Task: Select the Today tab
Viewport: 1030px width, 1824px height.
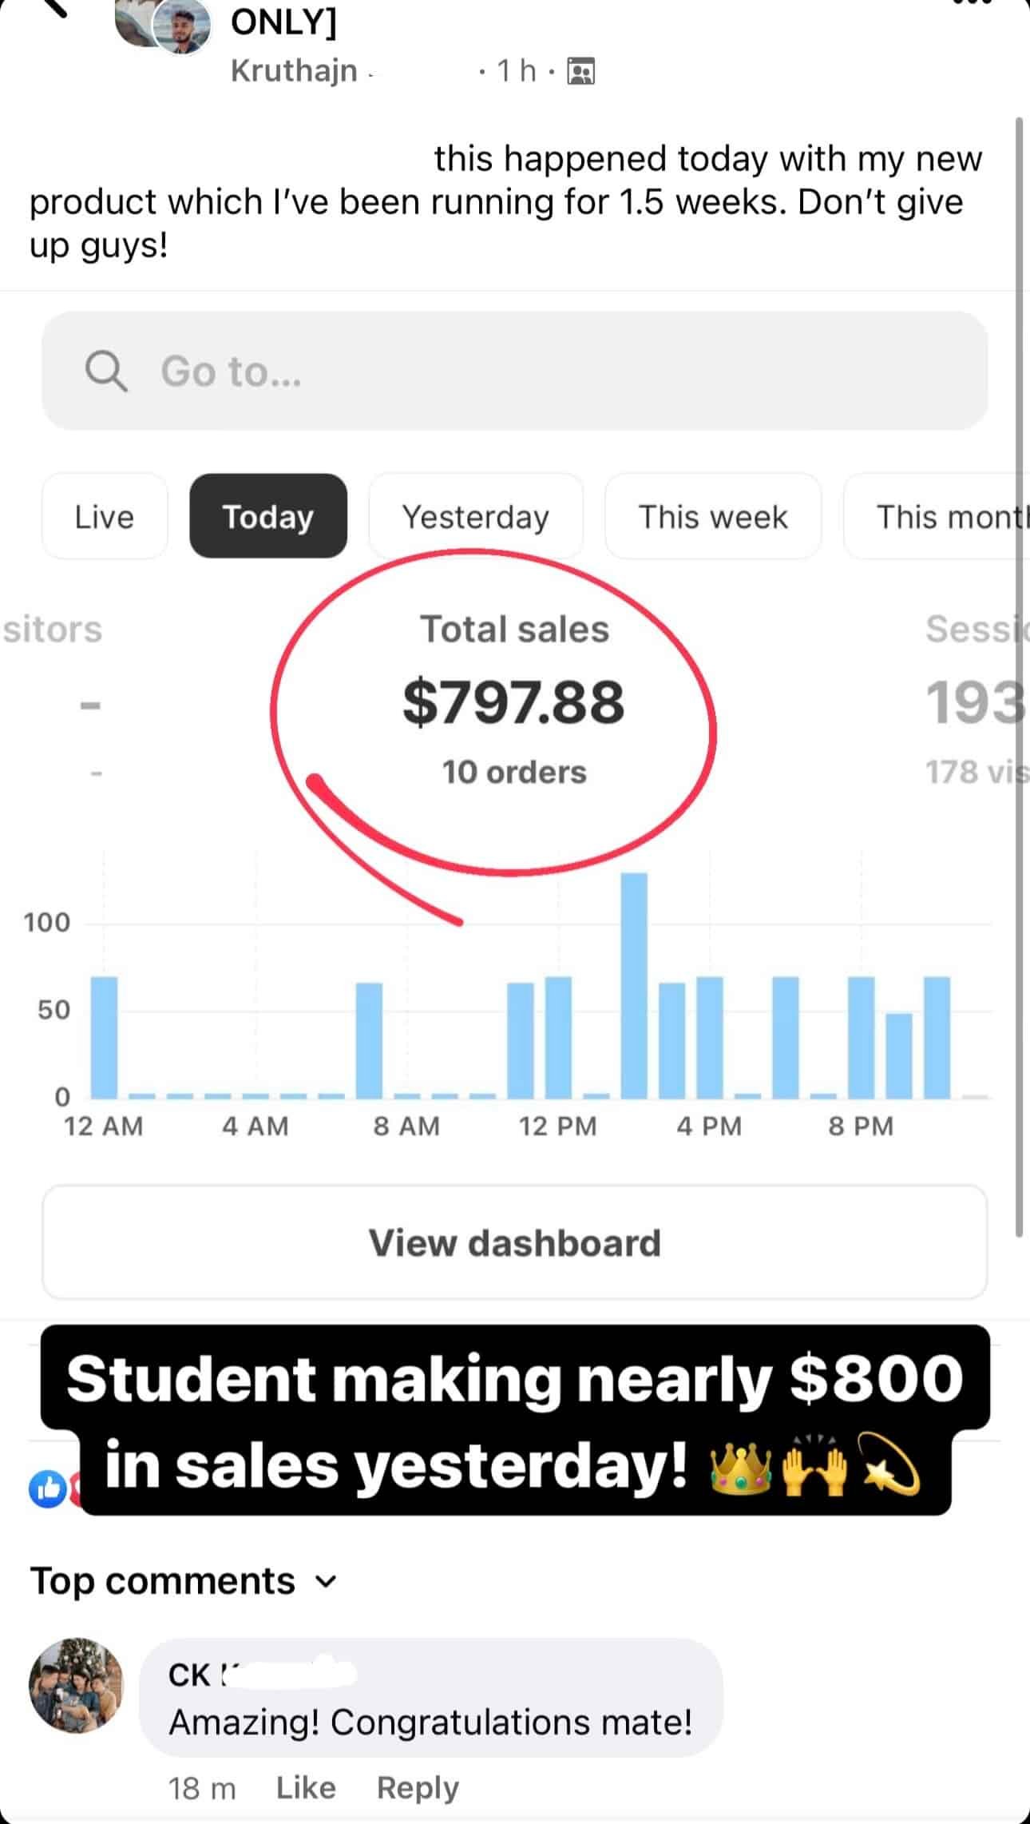Action: coord(267,517)
